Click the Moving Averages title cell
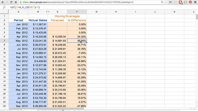The image size is (198, 111). coord(67,16)
